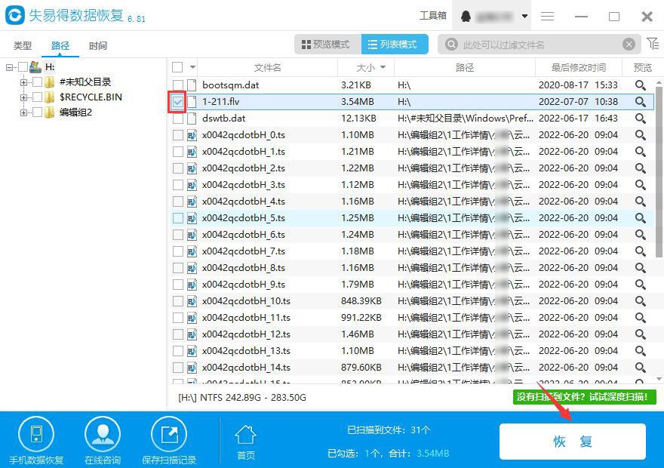
Task: Open preview magnifier for bootsqm.dat row
Action: point(641,85)
